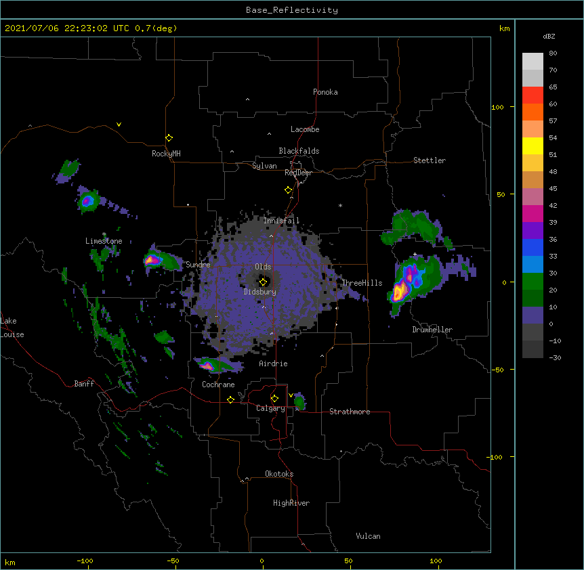The height and width of the screenshot is (570, 584).
Task: Click the white caret marker below Innisfail
Action: (x=271, y=236)
